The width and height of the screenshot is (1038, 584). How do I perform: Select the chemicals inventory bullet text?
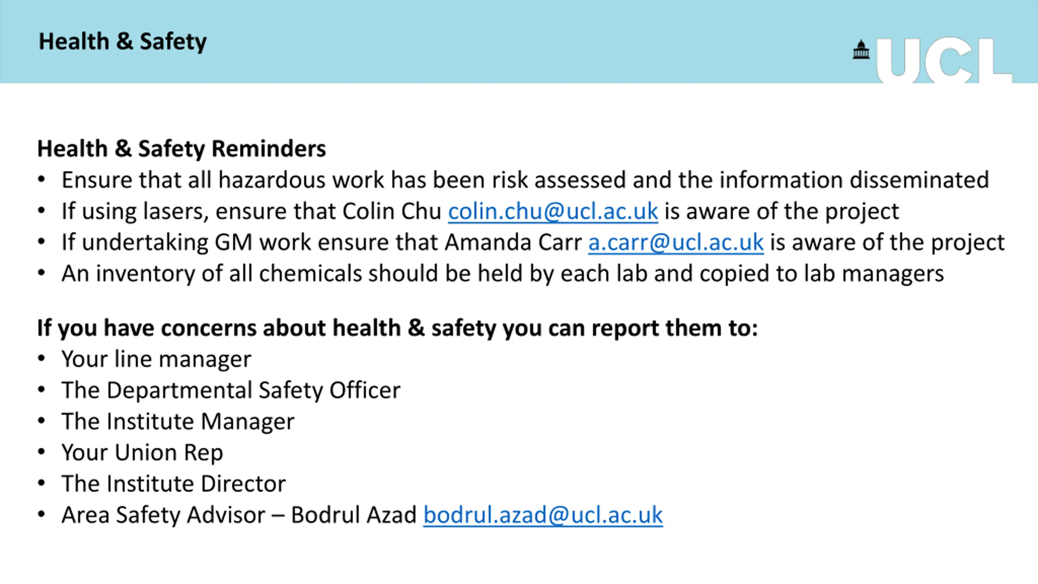503,274
